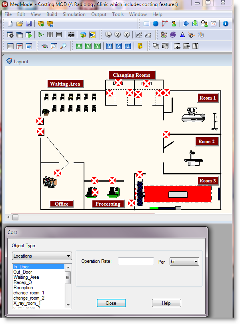Click the Close button in Cost dialog

coord(111,303)
